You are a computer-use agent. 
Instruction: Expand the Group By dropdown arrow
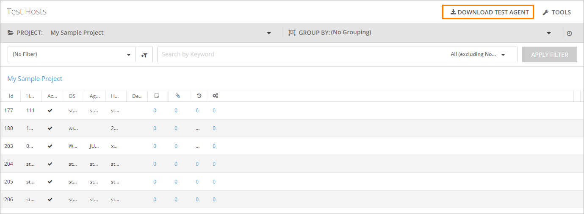(548, 33)
